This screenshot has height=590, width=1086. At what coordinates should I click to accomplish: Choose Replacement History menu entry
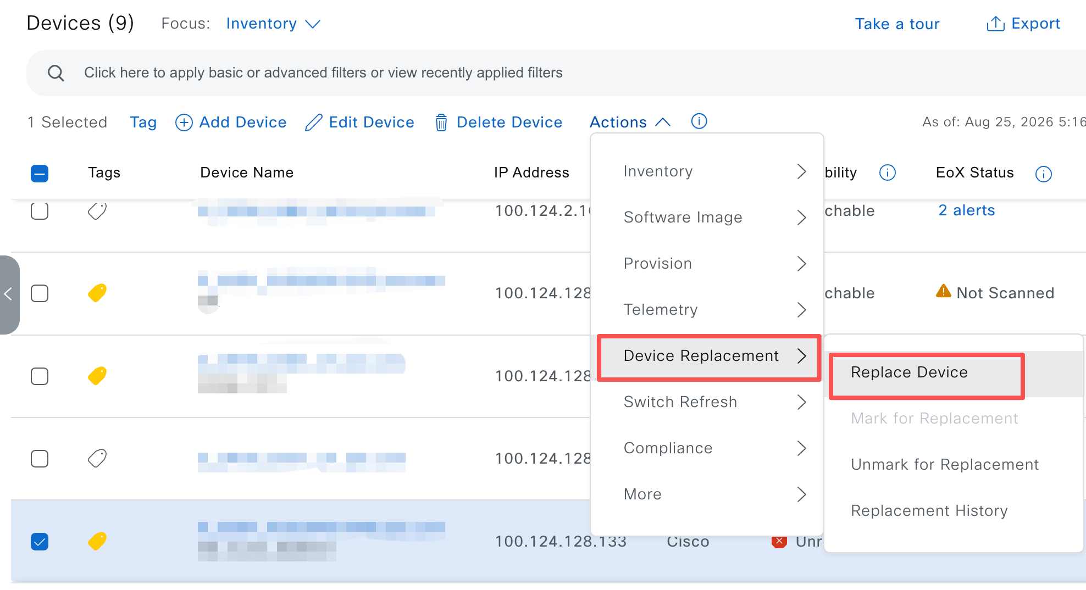(929, 511)
